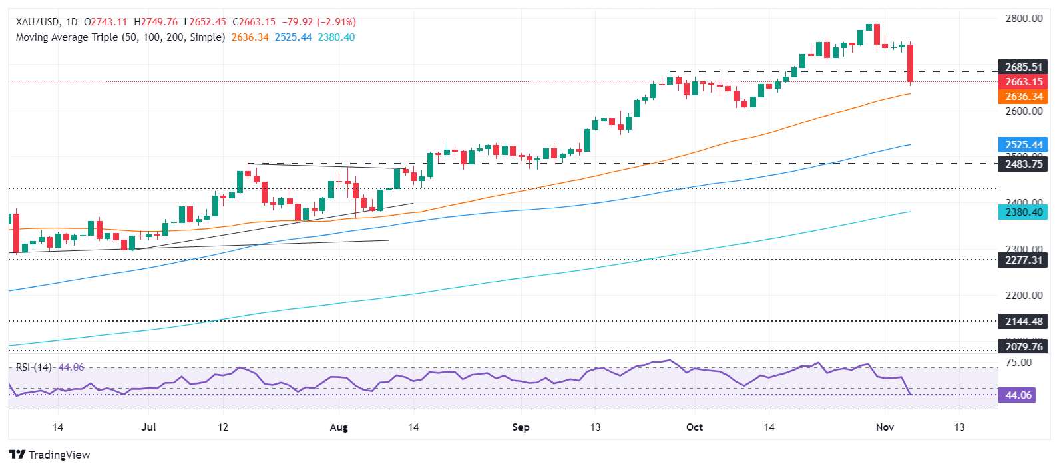Click the TradingView logo icon
Image resolution: width=1059 pixels, height=470 pixels.
tap(17, 455)
